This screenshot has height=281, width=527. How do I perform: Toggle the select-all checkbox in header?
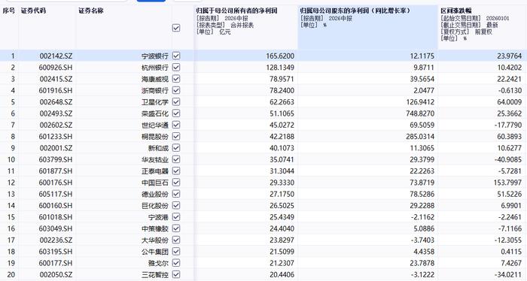(176, 28)
